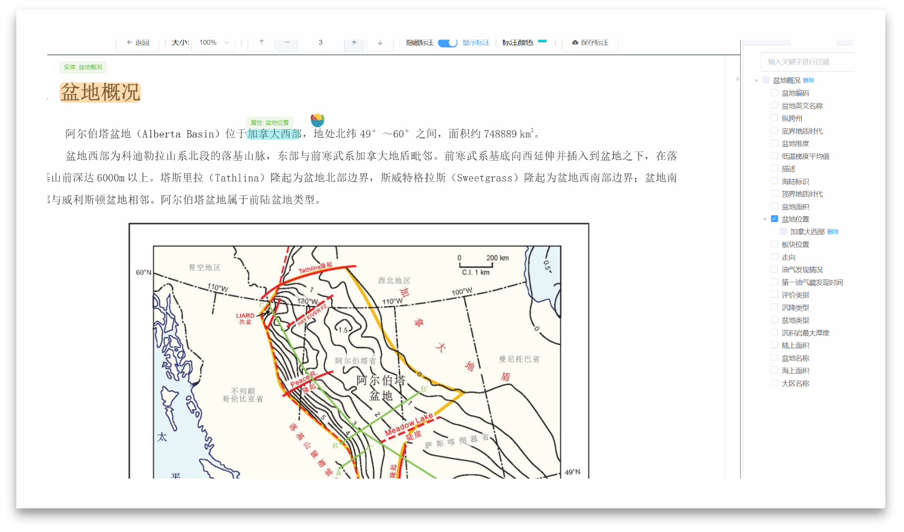904x532 pixels.
Task: Increase page number with plus button
Action: (354, 43)
